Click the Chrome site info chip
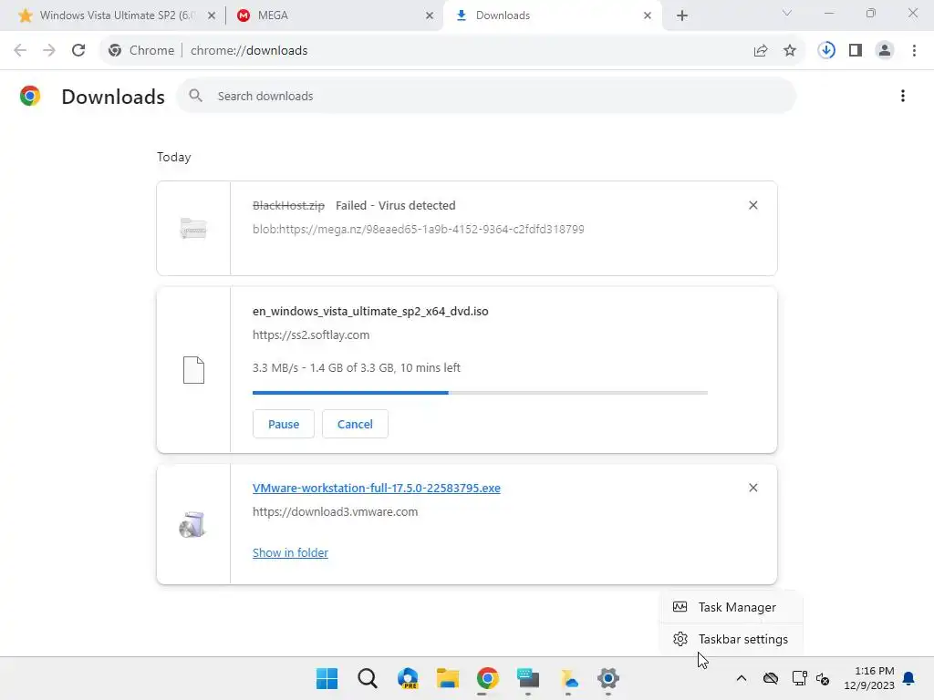Viewport: 934px width, 700px height. (141, 51)
